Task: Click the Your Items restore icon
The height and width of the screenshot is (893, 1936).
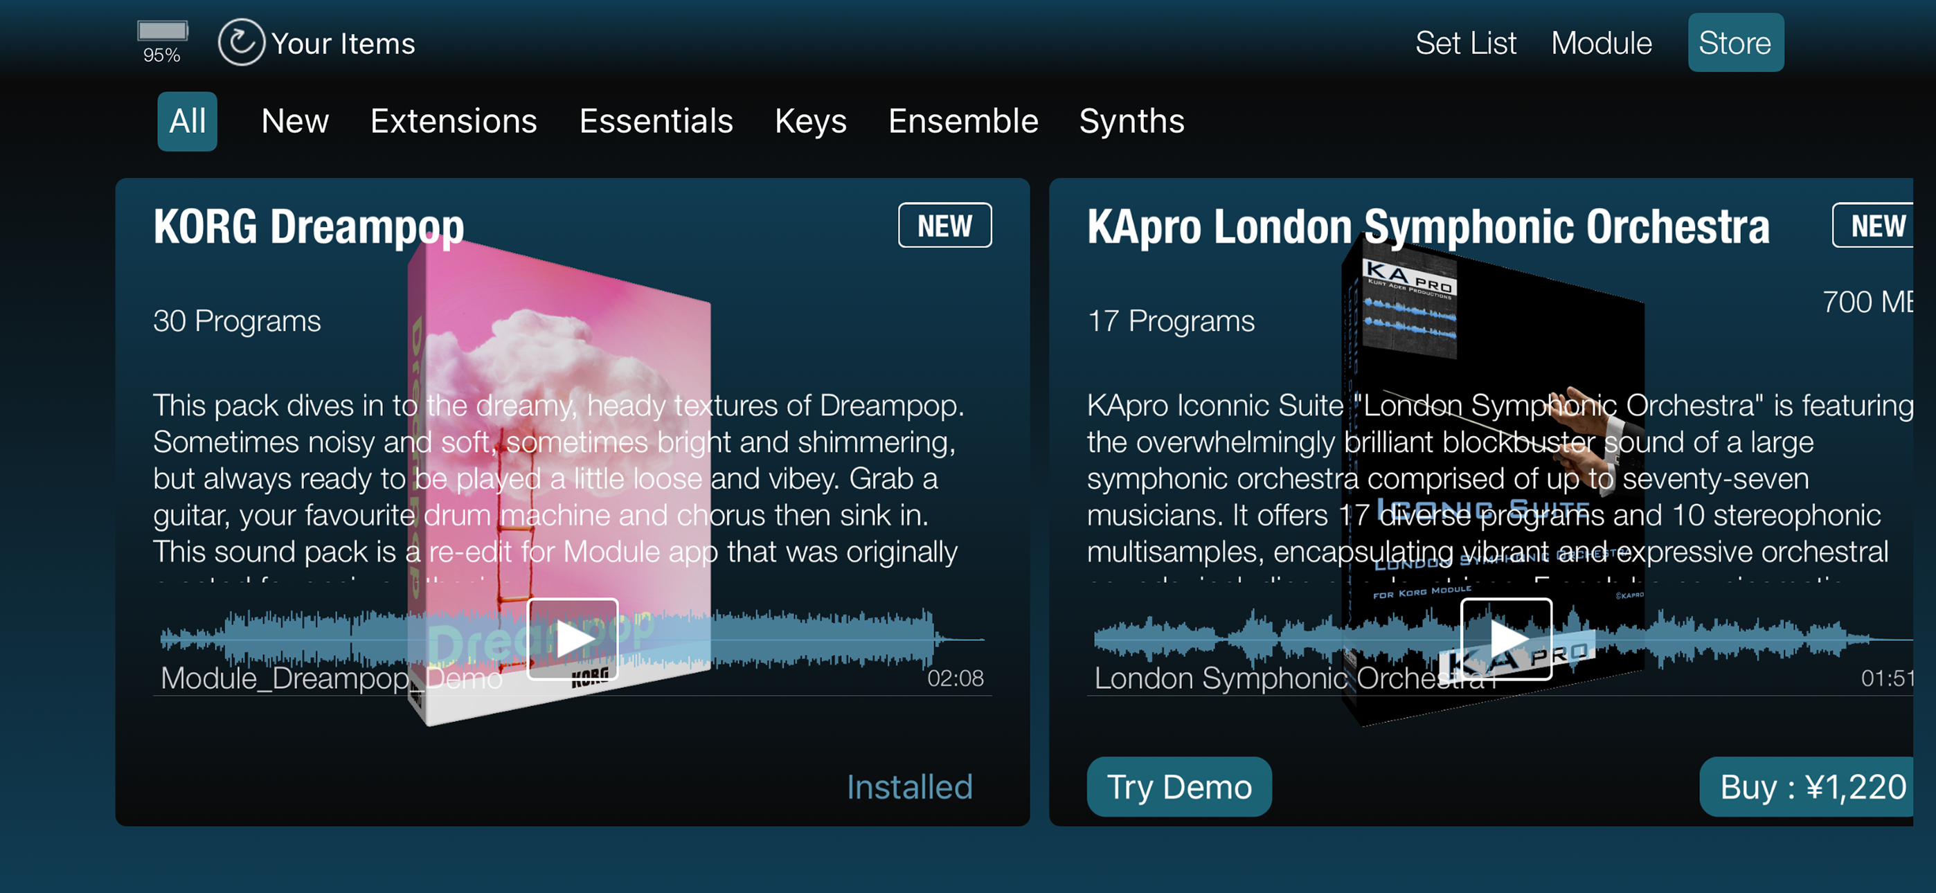Action: (241, 42)
